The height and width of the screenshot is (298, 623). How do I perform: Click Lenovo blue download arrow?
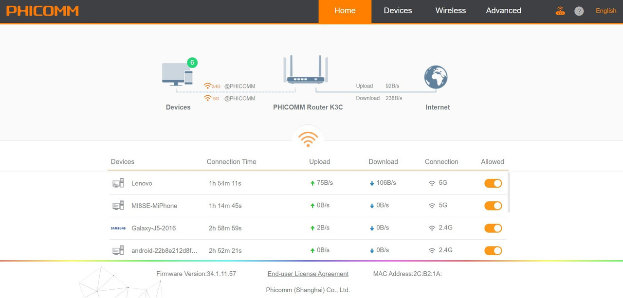(x=372, y=183)
